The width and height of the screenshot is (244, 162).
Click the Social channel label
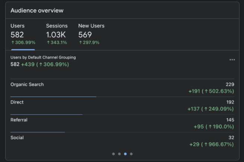click(17, 137)
